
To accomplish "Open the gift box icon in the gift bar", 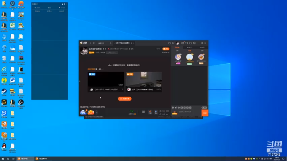I will point(143,112).
